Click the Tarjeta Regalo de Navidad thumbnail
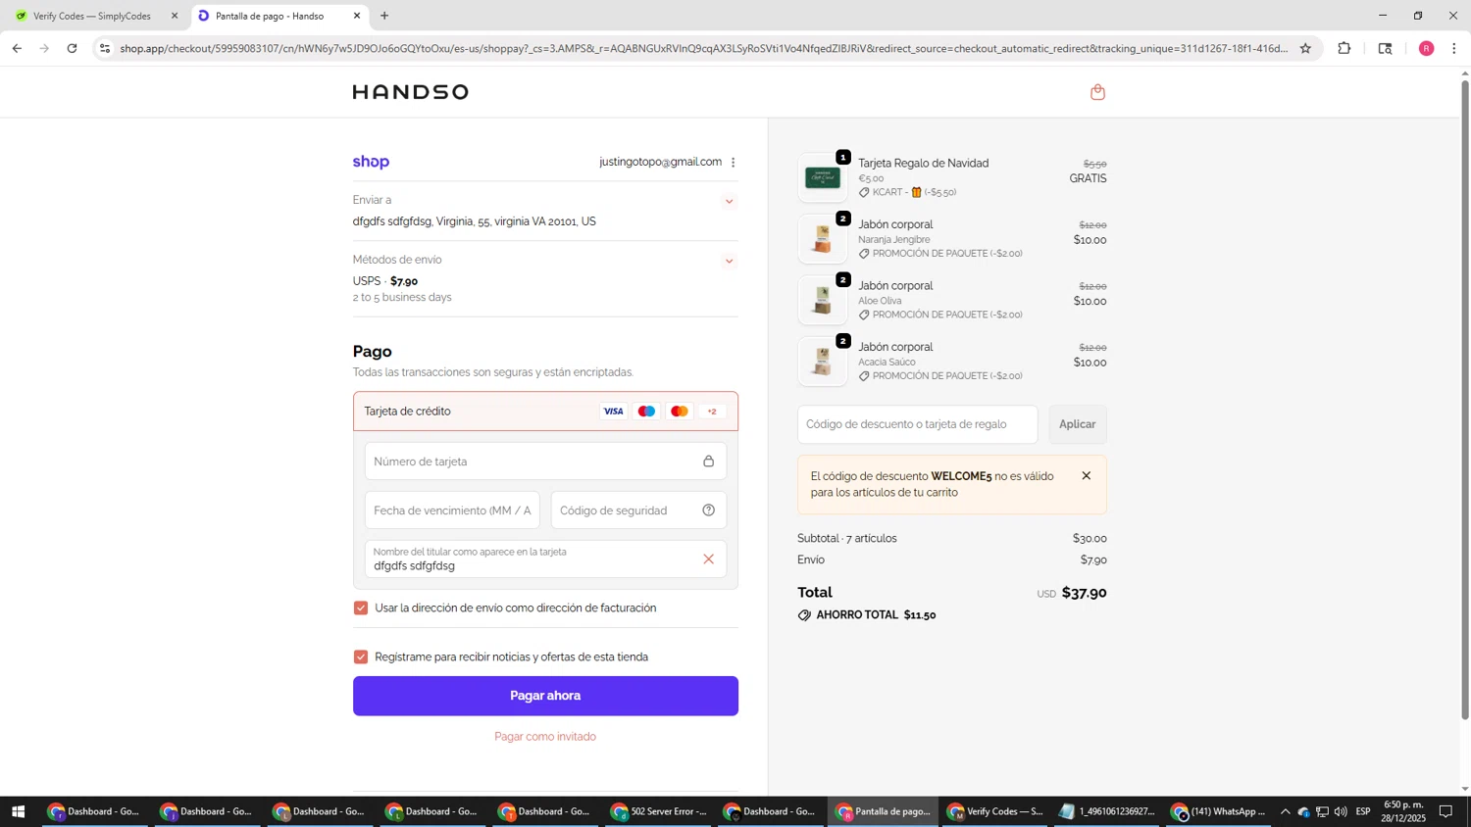The width and height of the screenshot is (1471, 827). [822, 178]
